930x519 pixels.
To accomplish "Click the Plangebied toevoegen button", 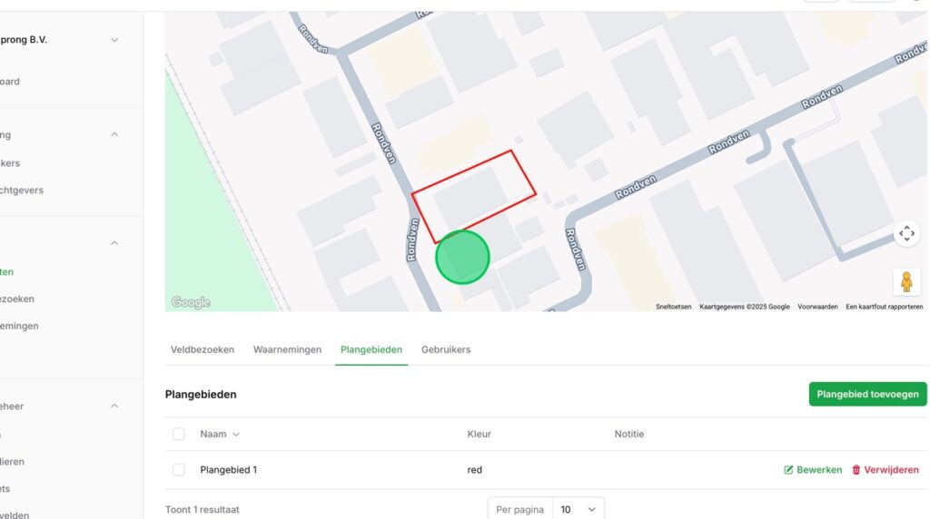I will tap(867, 394).
